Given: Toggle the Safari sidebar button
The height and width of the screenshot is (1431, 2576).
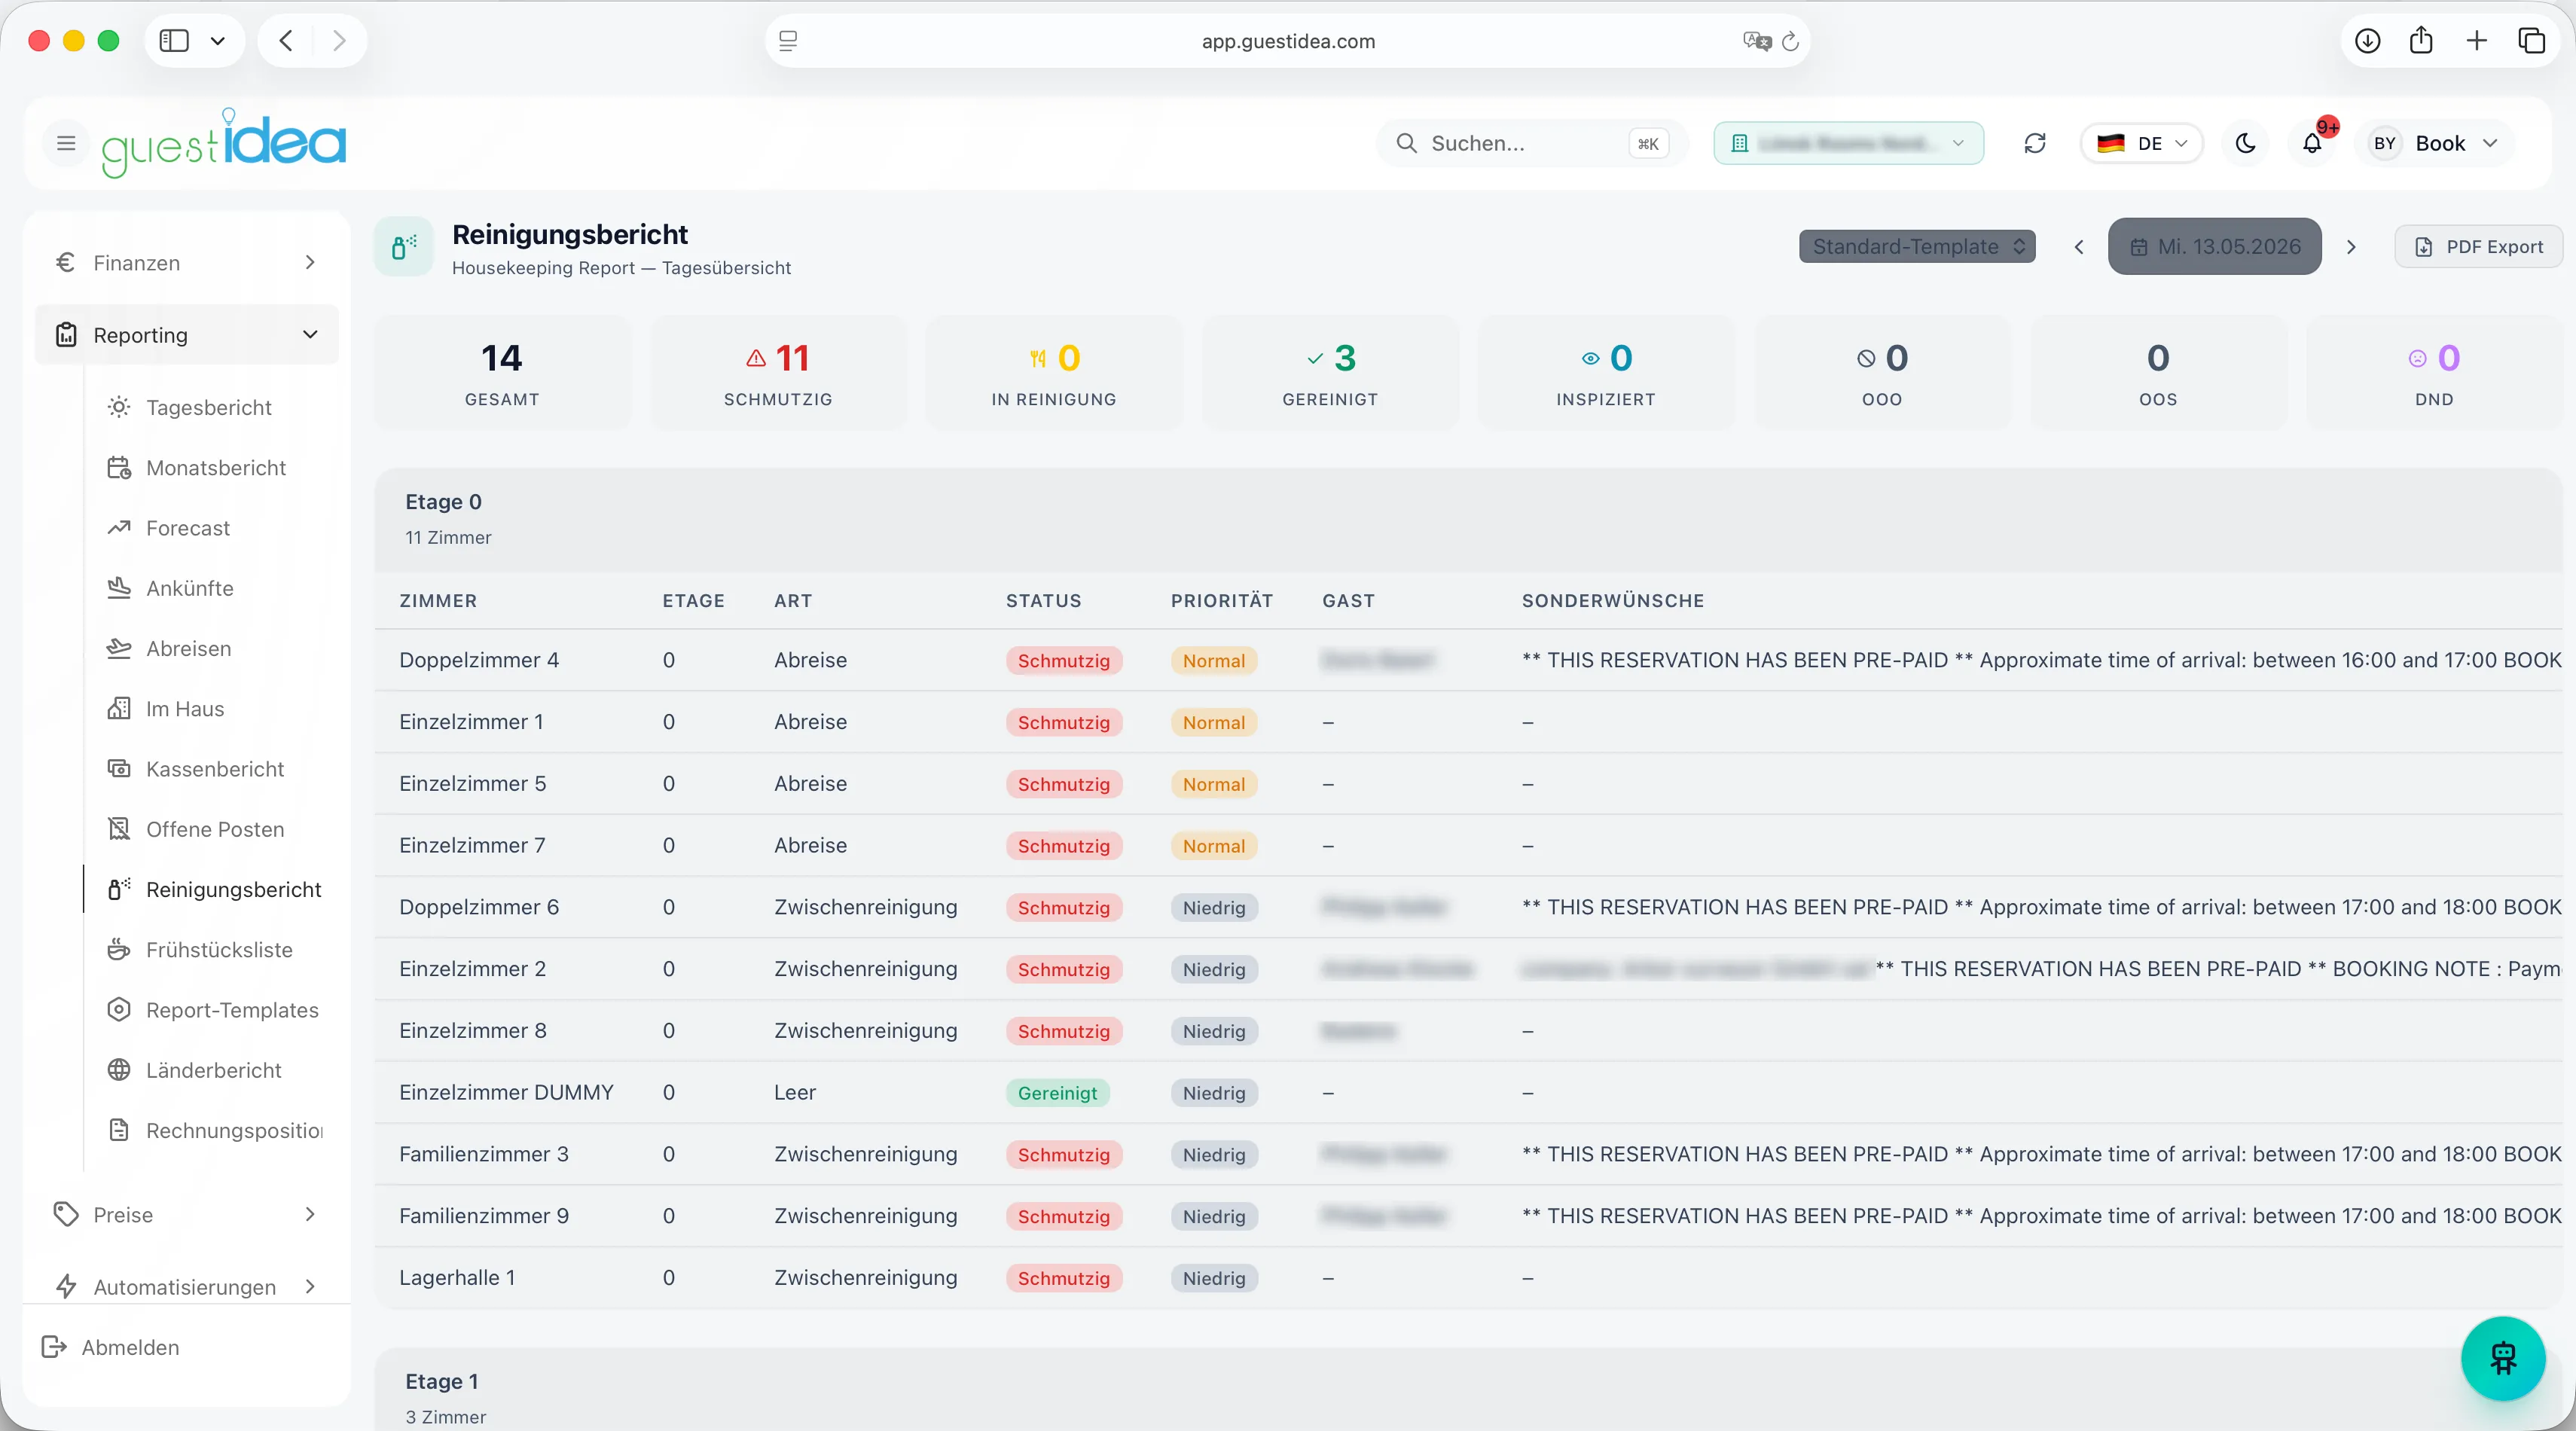Looking at the screenshot, I should point(175,41).
